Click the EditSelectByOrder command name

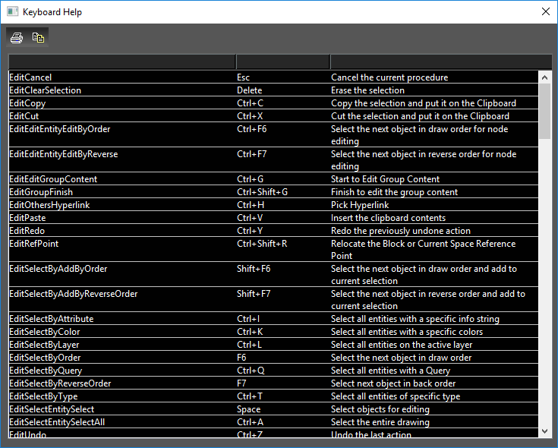pyautogui.click(x=45, y=358)
